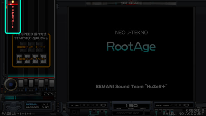Click the SCORE counter display

click(88, 105)
